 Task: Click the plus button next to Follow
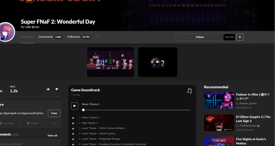coord(240,37)
